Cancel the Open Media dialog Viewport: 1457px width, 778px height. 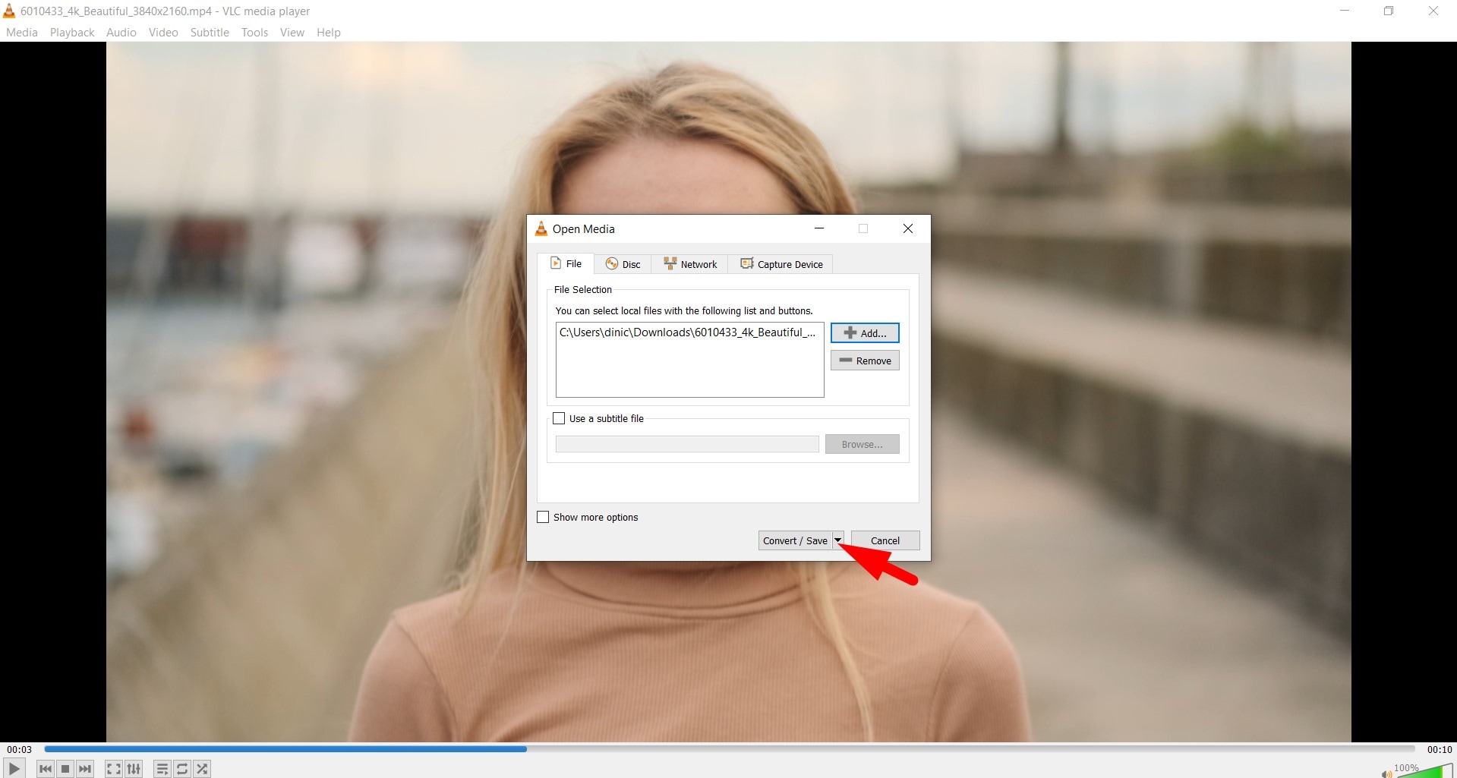coord(885,540)
